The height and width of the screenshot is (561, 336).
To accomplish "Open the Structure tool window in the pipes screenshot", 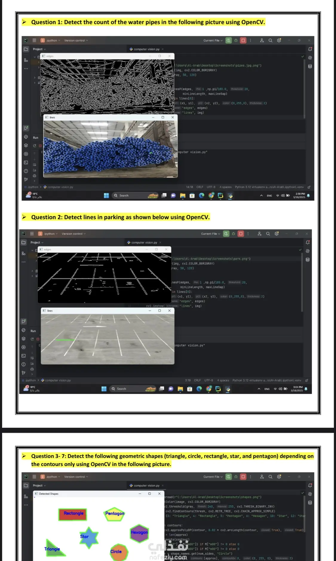I will click(26, 60).
